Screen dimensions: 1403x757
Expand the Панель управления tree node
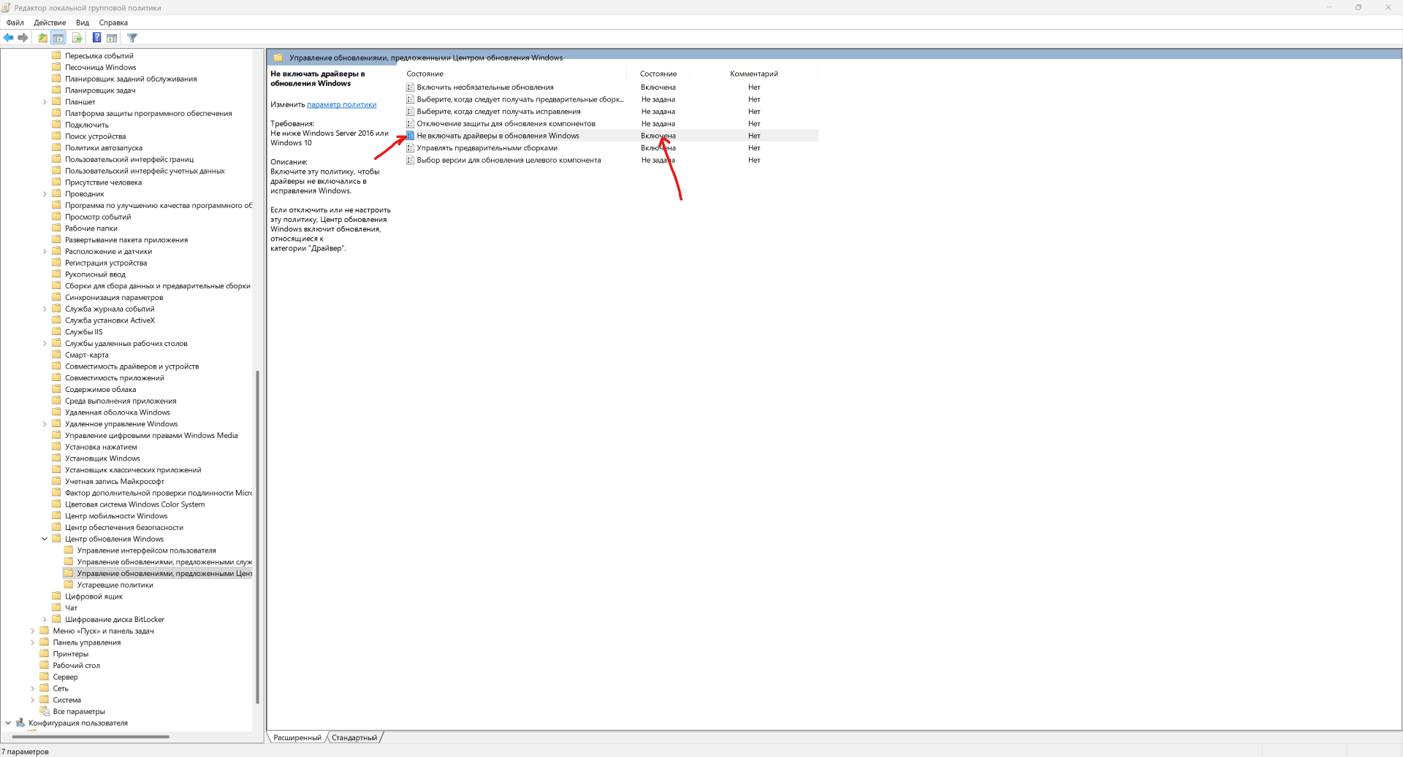coord(32,643)
